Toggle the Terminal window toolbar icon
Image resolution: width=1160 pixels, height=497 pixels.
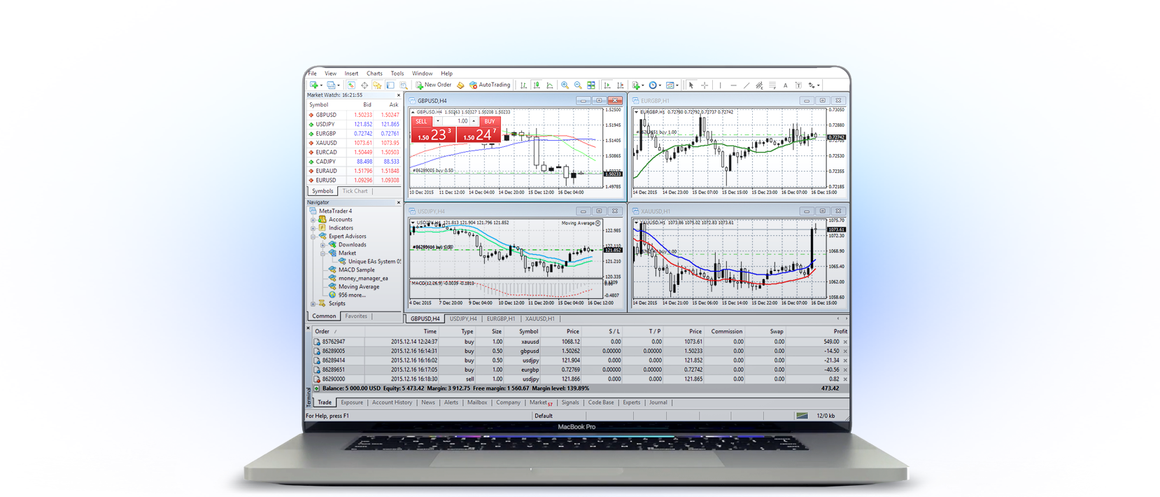click(x=390, y=85)
